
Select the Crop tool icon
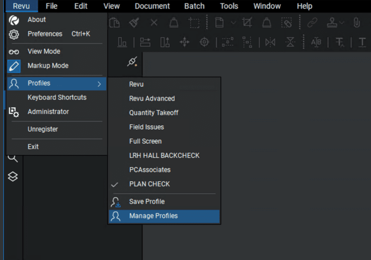tap(247, 23)
